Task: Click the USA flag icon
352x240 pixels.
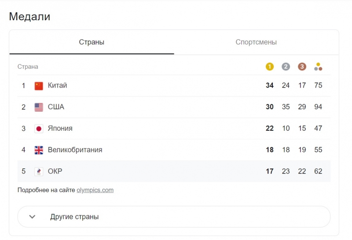Action: coord(39,107)
